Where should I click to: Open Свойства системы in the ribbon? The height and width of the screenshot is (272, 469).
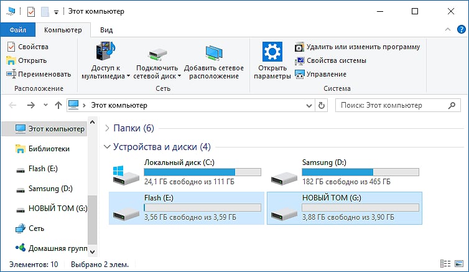click(x=330, y=61)
